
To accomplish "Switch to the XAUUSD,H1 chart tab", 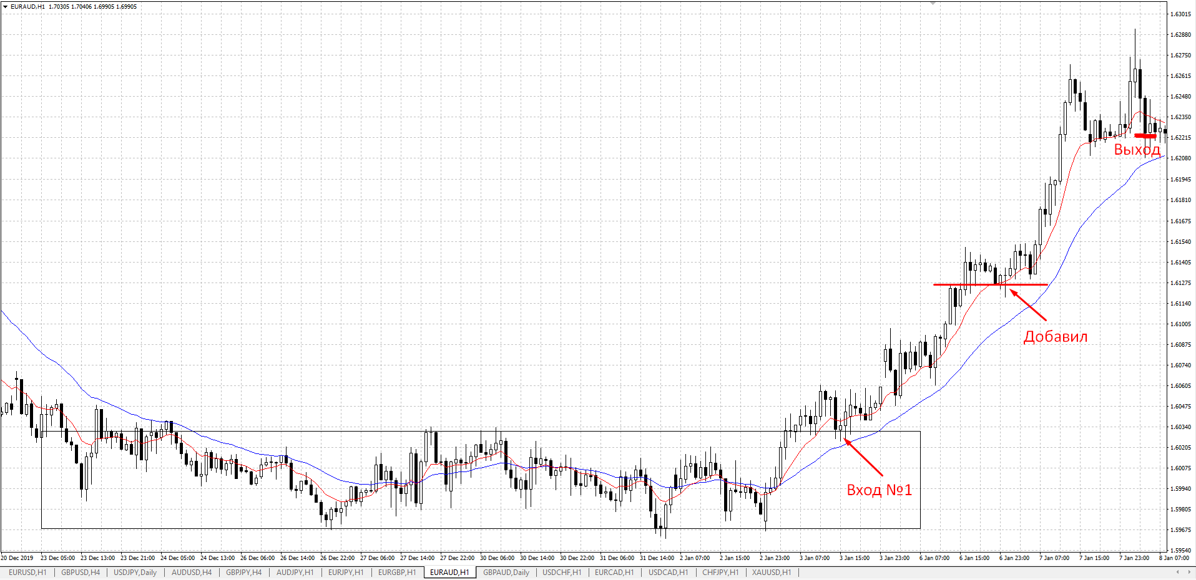I will (x=772, y=572).
